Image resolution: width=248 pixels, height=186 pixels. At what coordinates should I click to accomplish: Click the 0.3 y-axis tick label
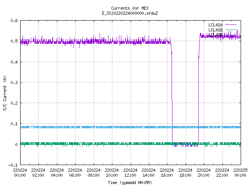coord(14,83)
